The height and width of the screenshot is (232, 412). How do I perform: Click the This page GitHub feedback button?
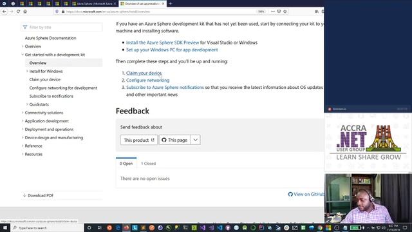(x=174, y=140)
